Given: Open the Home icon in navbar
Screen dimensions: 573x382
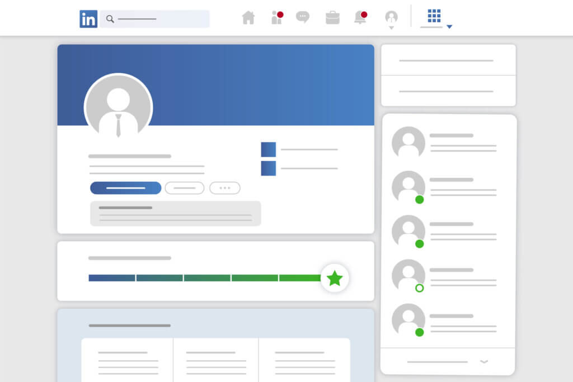Looking at the screenshot, I should point(248,18).
